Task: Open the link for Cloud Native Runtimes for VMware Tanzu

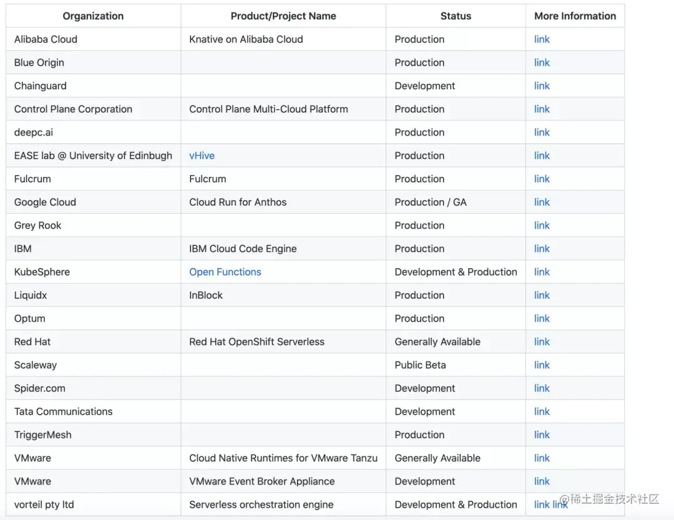Action: coord(542,458)
